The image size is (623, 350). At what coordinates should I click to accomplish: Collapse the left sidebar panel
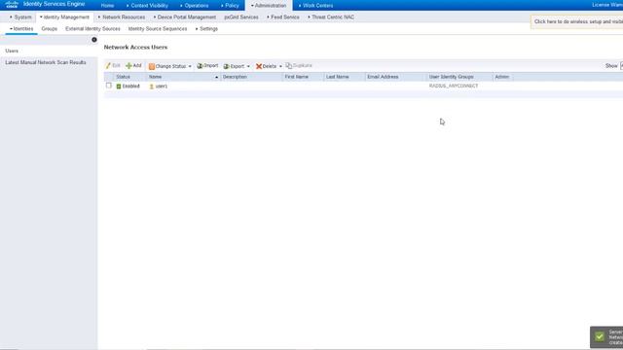tap(94, 40)
